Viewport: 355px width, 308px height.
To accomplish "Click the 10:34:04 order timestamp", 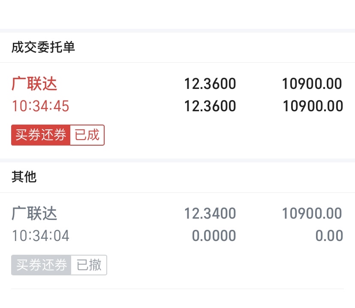I will pos(40,236).
